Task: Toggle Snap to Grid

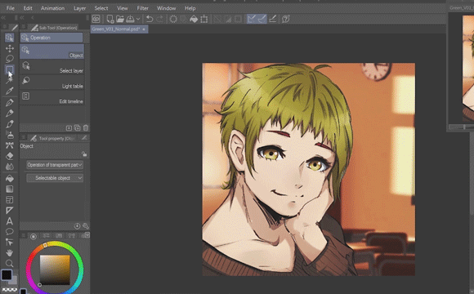Action: click(272, 19)
